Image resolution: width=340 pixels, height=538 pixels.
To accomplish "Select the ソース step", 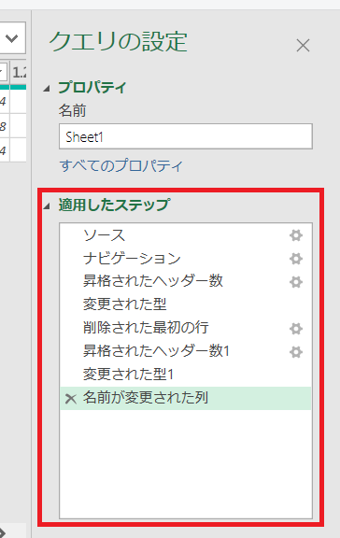I will pos(186,235).
